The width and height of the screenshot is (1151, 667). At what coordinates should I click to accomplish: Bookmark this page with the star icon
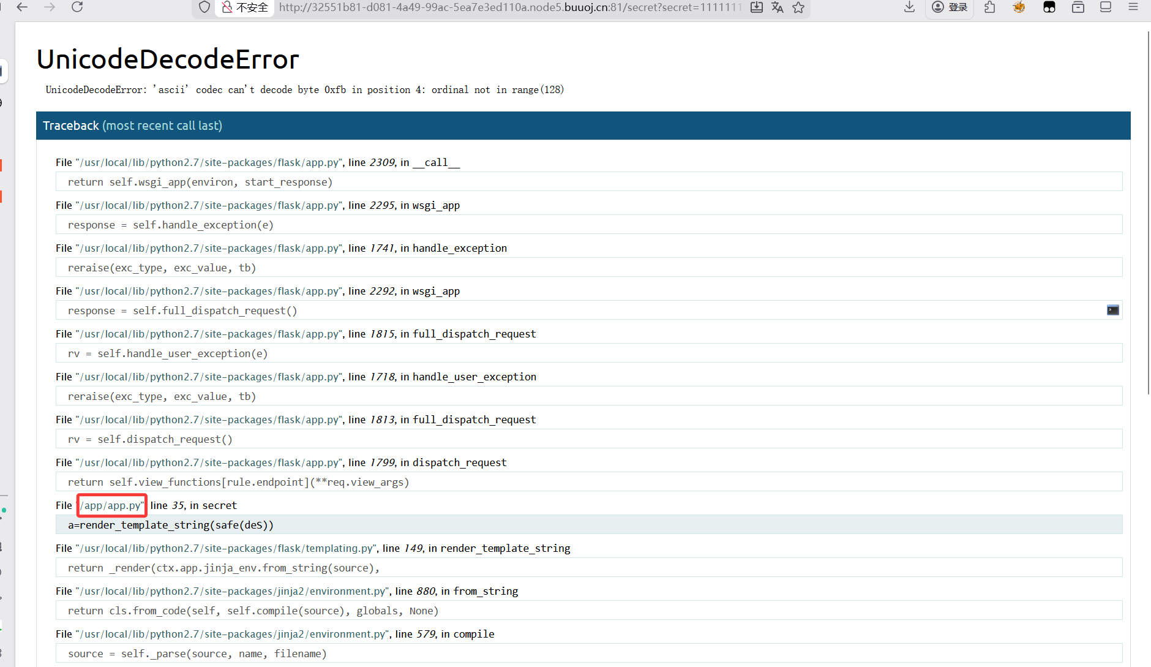click(798, 7)
